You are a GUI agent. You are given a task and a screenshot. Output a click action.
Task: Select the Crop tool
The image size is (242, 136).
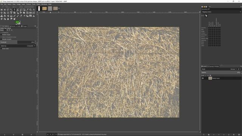point(8,13)
